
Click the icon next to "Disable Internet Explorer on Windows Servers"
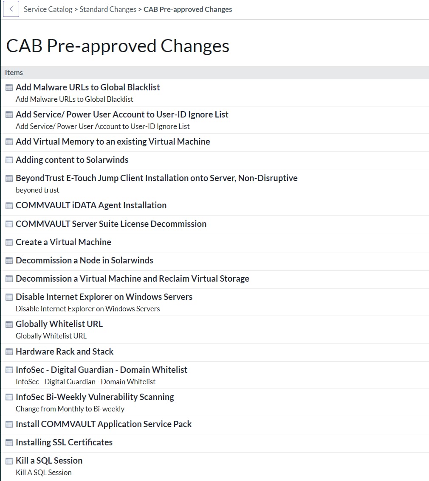tap(9, 297)
